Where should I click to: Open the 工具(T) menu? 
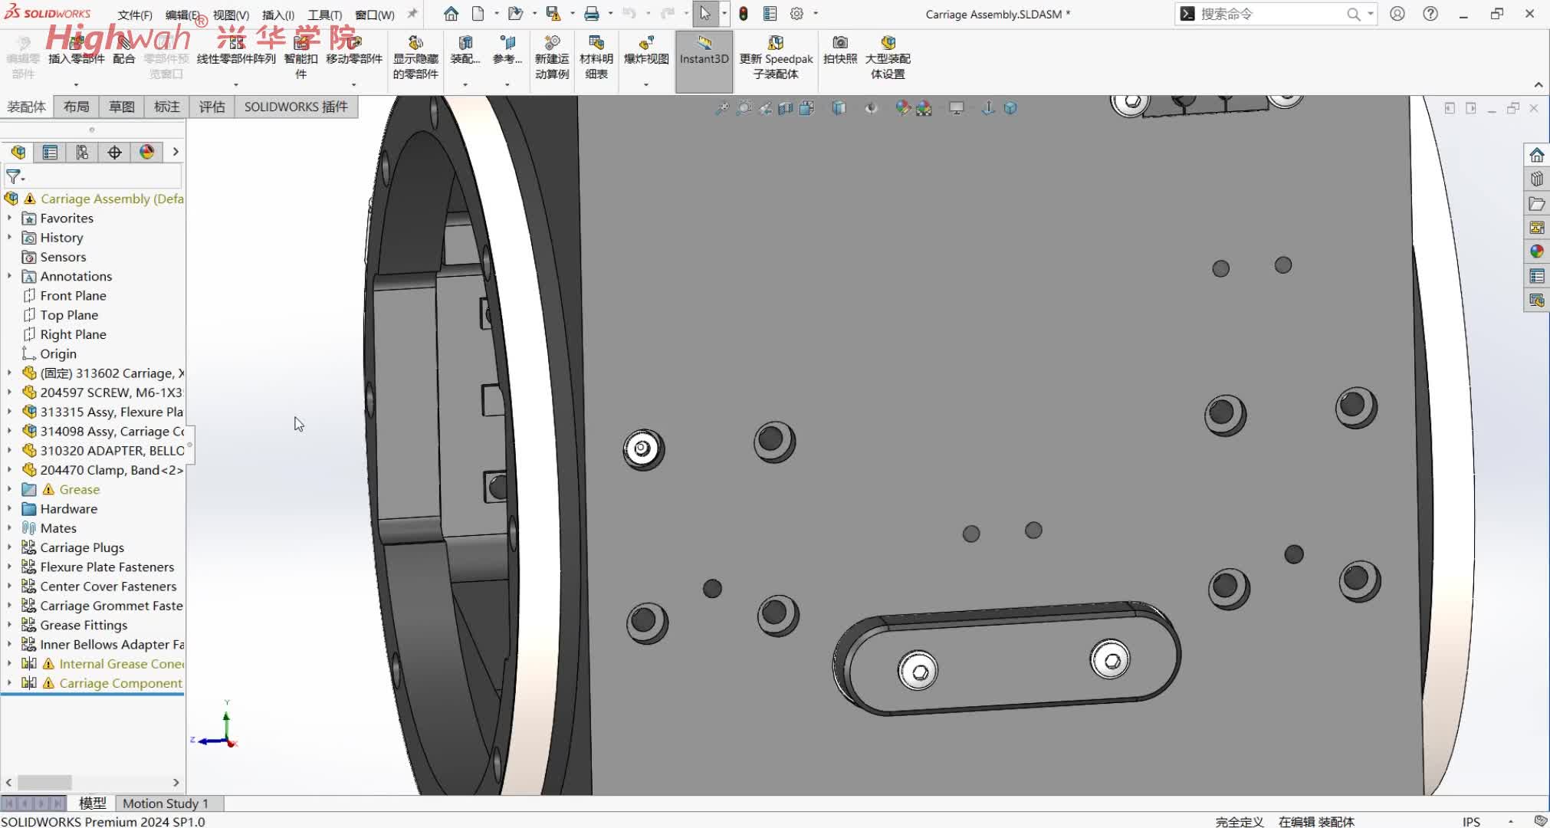pyautogui.click(x=324, y=15)
